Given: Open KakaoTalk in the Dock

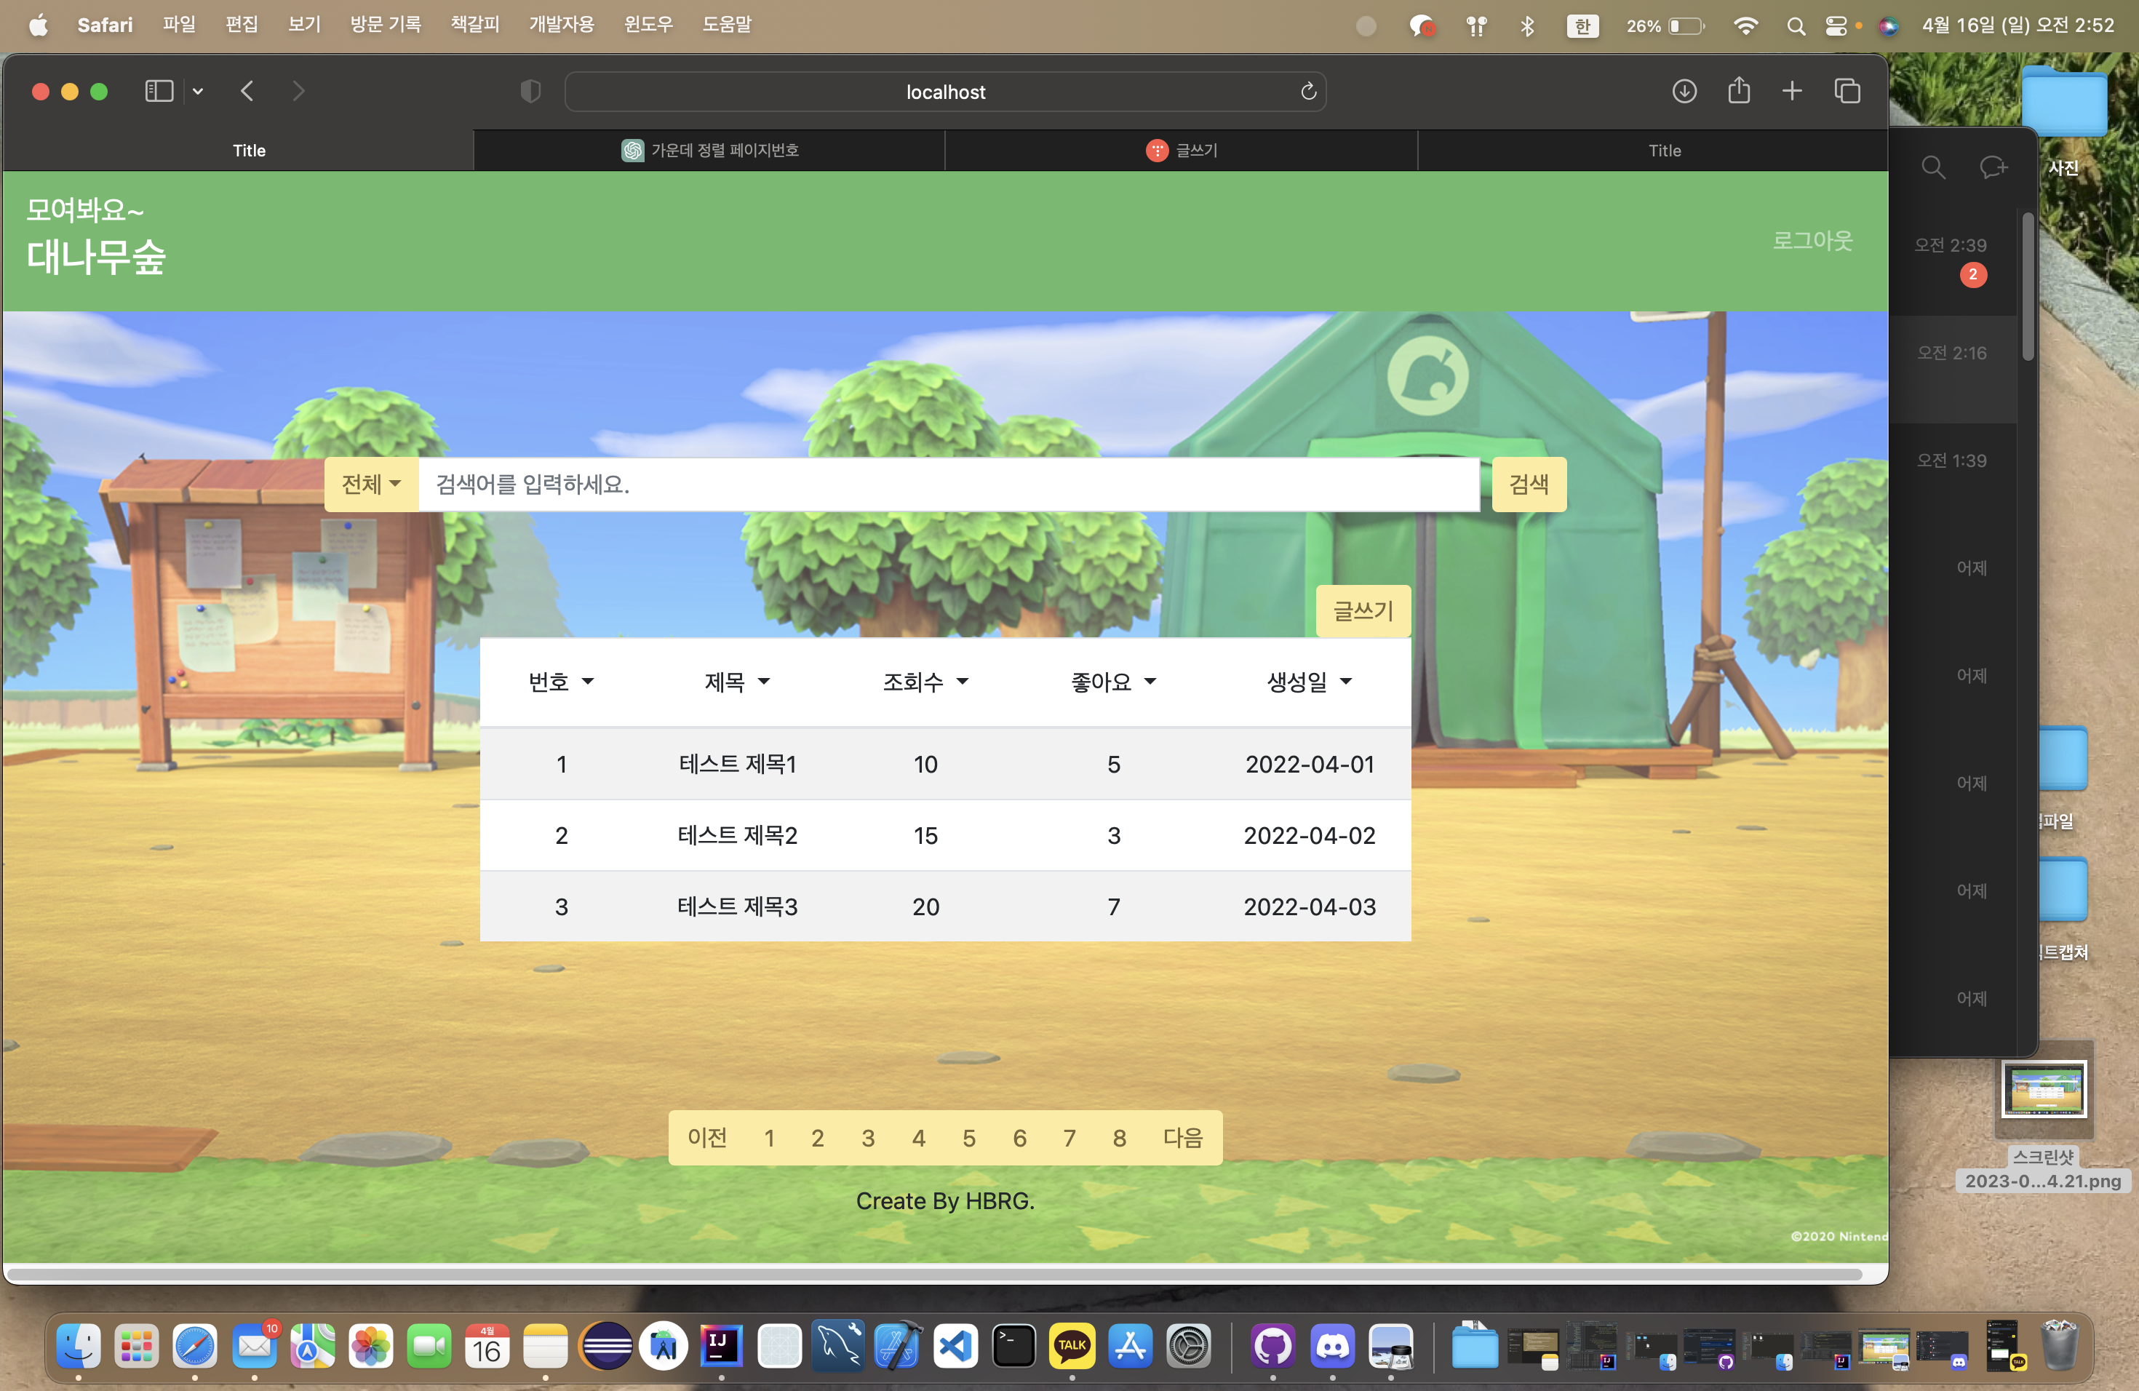Looking at the screenshot, I should 1071,1346.
